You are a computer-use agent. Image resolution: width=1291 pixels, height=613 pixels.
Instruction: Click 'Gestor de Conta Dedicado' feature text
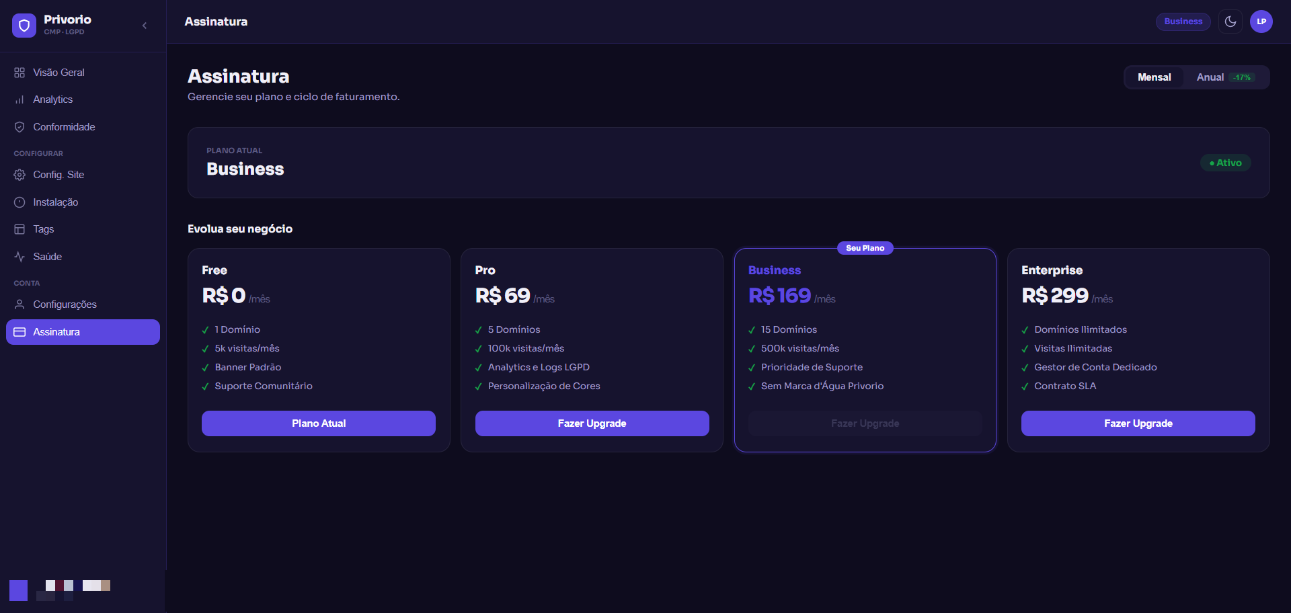click(x=1095, y=367)
